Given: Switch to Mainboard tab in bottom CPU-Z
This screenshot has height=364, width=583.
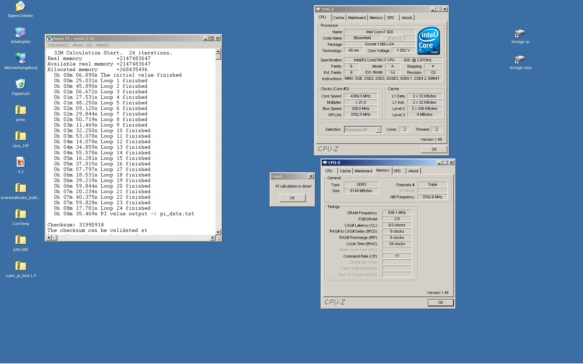Looking at the screenshot, I should pyautogui.click(x=363, y=171).
